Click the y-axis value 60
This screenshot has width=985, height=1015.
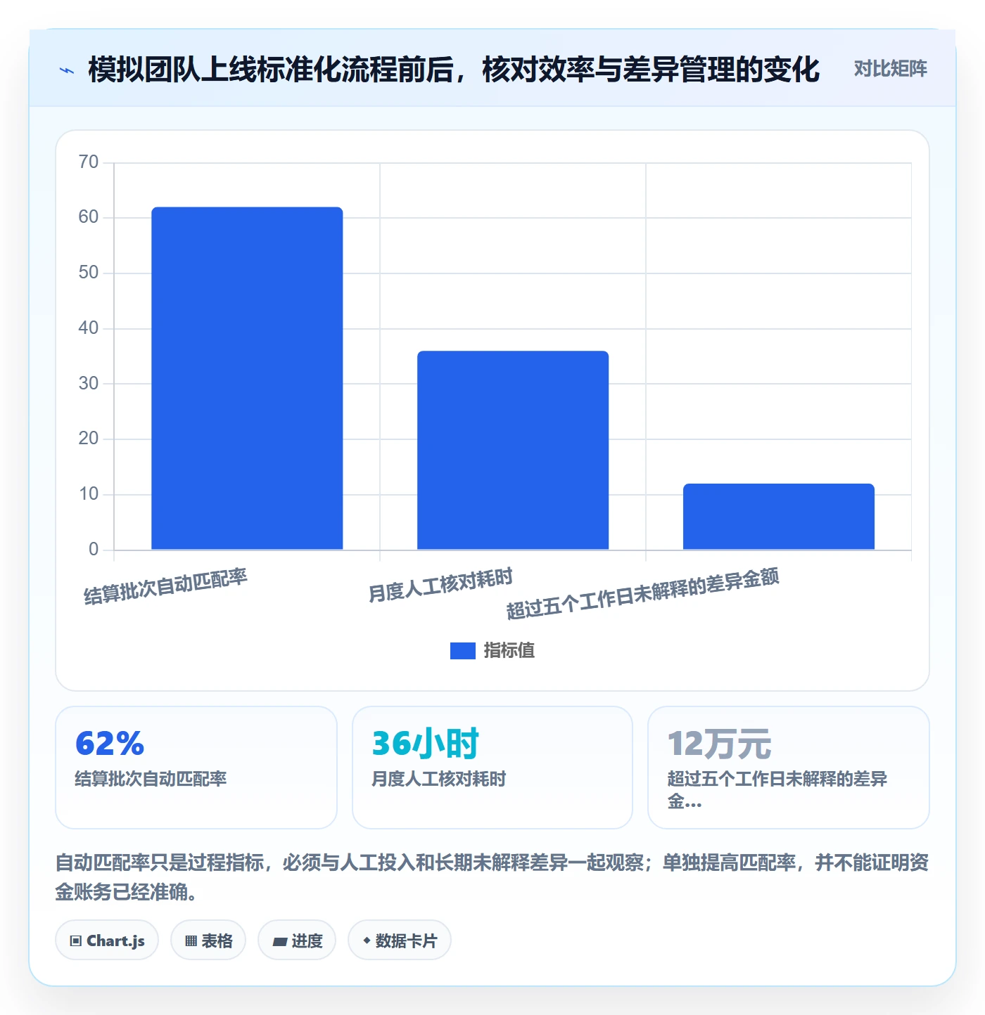(x=89, y=217)
